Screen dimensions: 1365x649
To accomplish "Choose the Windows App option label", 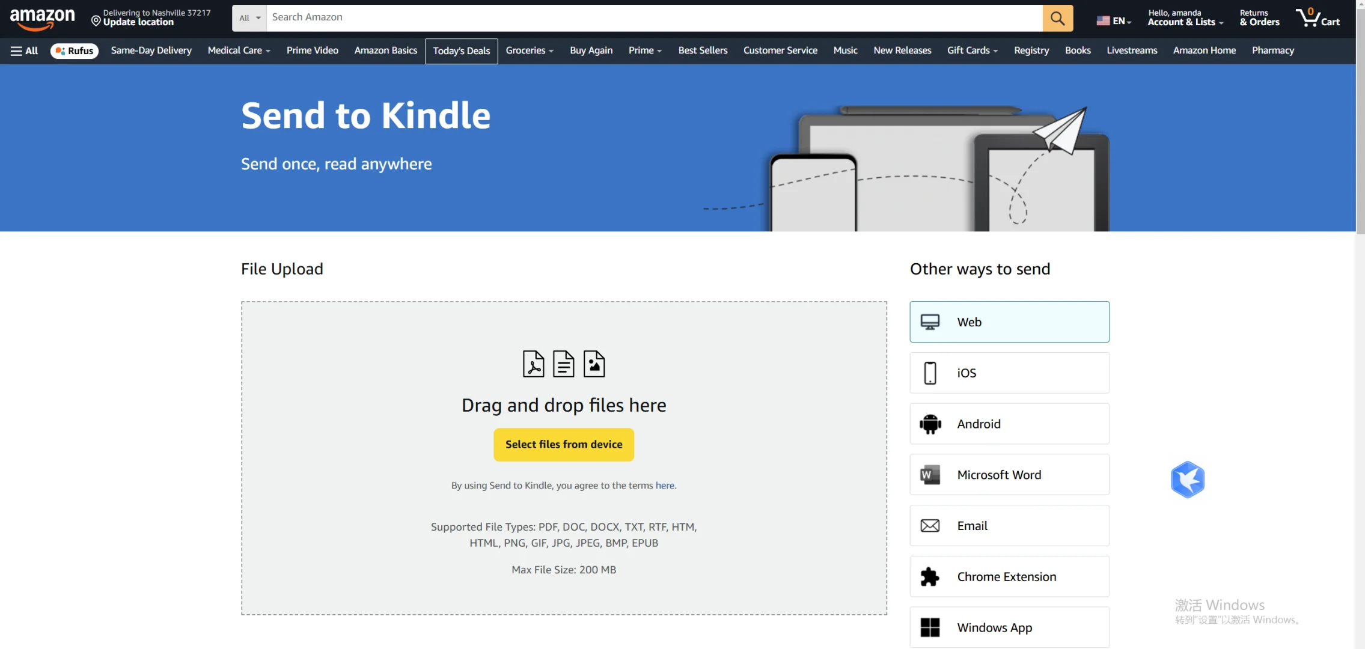I will (x=994, y=627).
